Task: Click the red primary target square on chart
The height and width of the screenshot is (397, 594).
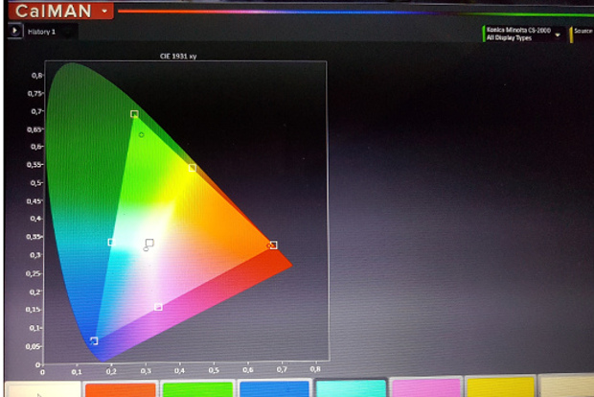Action: pyautogui.click(x=273, y=245)
